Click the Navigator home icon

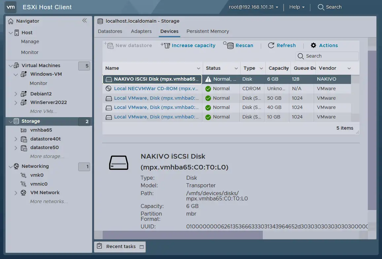(11, 21)
